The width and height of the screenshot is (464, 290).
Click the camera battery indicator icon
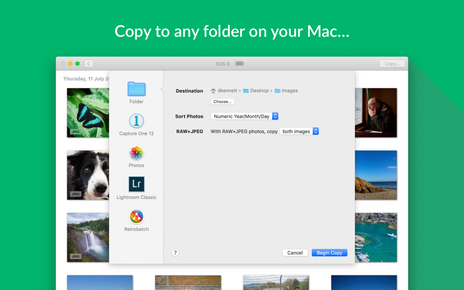point(240,64)
